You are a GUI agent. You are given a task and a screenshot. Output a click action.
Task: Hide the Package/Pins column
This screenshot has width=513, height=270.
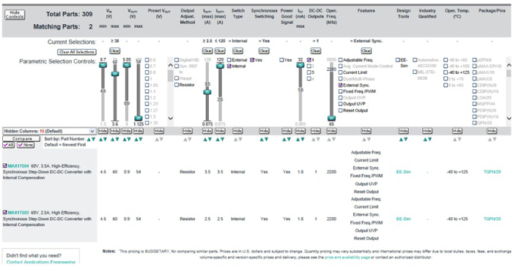coord(492,131)
